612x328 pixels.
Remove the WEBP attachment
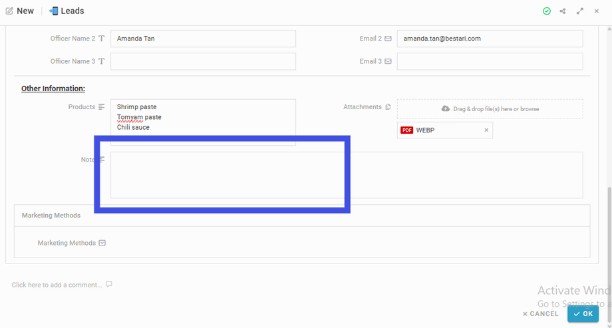click(486, 130)
